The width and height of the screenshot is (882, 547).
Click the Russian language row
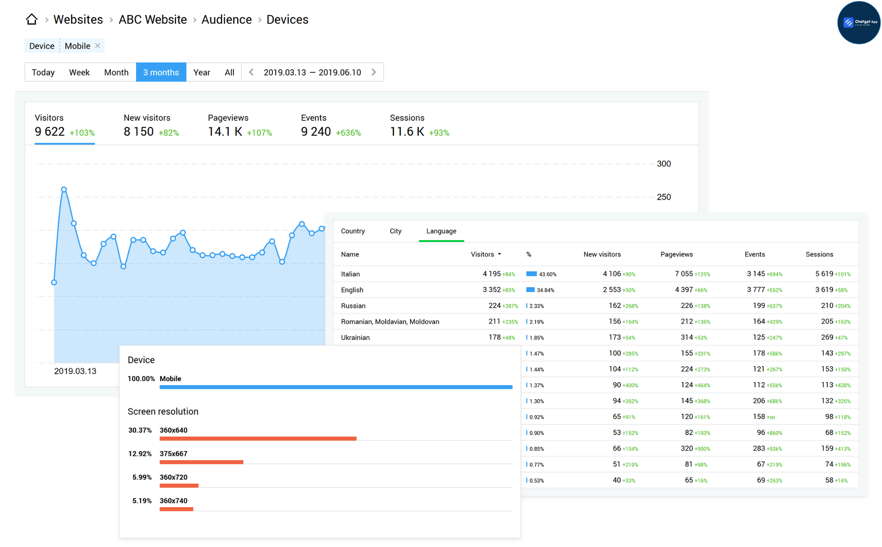click(x=596, y=306)
